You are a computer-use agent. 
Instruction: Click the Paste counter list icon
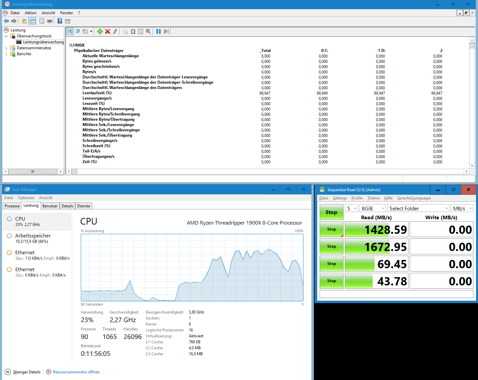(x=133, y=31)
